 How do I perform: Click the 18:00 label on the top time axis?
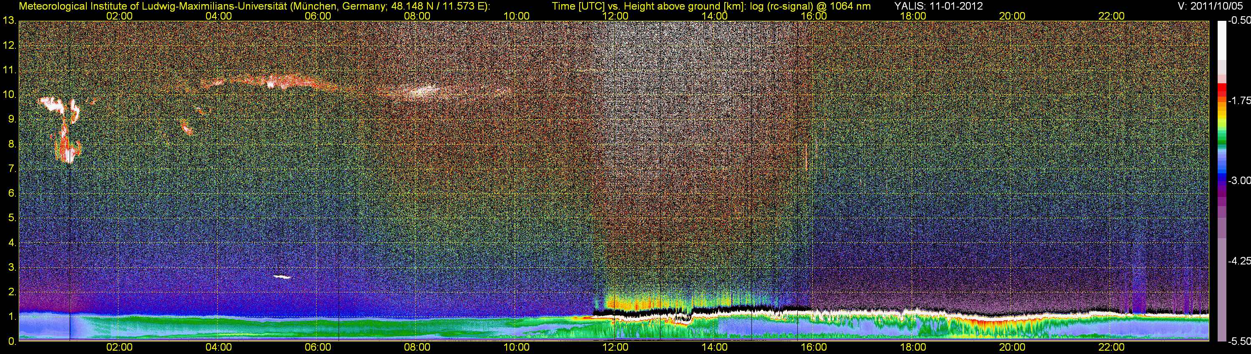pos(913,16)
